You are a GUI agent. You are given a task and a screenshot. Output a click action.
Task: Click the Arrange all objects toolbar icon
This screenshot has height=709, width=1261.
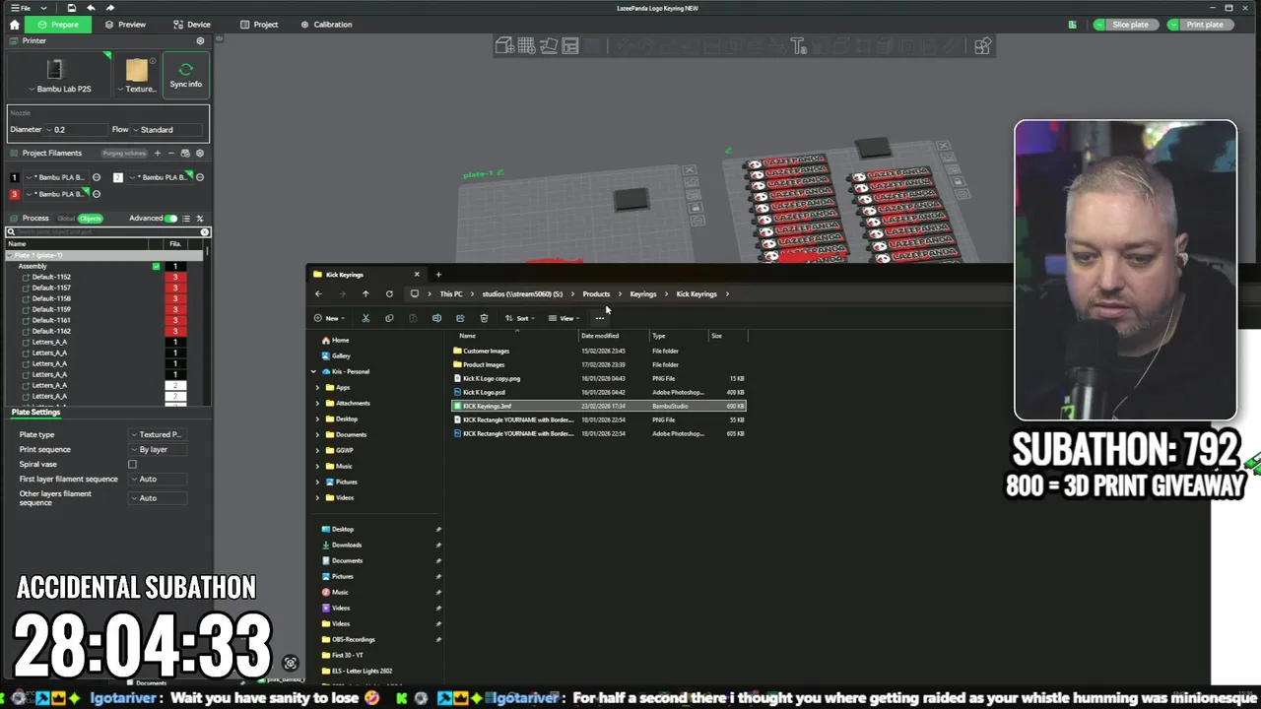569,45
